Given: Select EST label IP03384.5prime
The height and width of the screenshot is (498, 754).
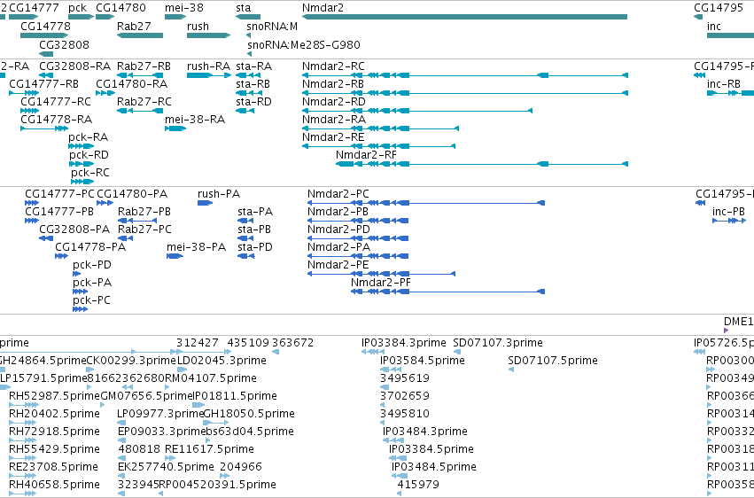Looking at the screenshot, I should [x=431, y=449].
